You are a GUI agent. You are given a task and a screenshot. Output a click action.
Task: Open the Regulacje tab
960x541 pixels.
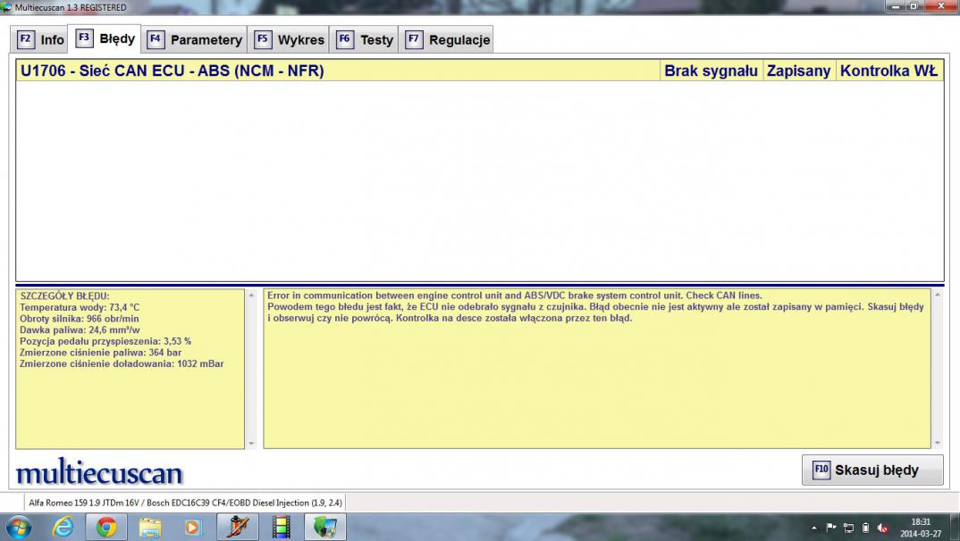click(x=446, y=40)
